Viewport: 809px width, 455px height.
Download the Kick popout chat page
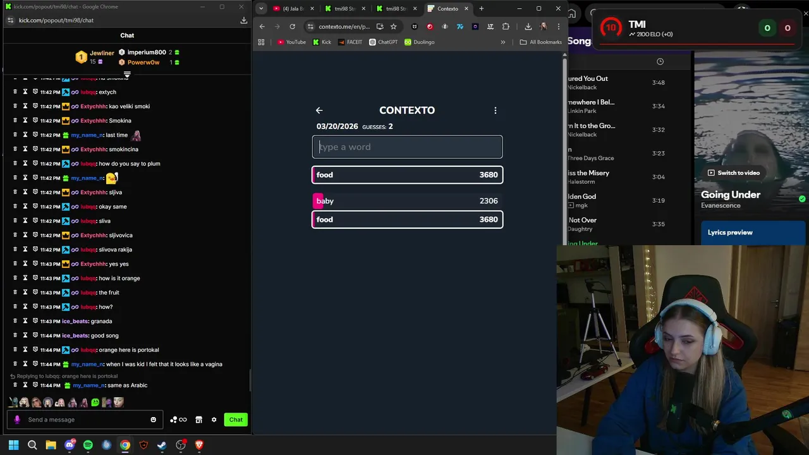pos(244,20)
